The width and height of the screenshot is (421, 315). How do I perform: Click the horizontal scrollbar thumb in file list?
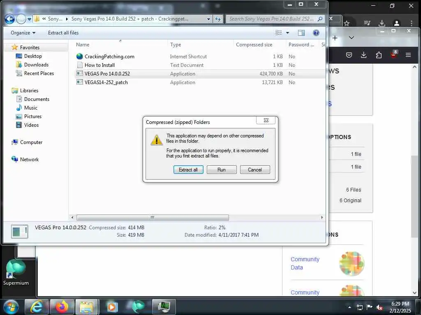[153, 217]
